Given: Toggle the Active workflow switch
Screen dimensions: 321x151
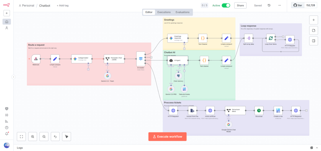Looking at the screenshot, I should (x=226, y=5).
